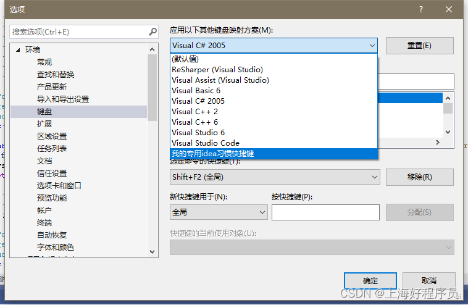Open 区域设置 page

[52, 136]
